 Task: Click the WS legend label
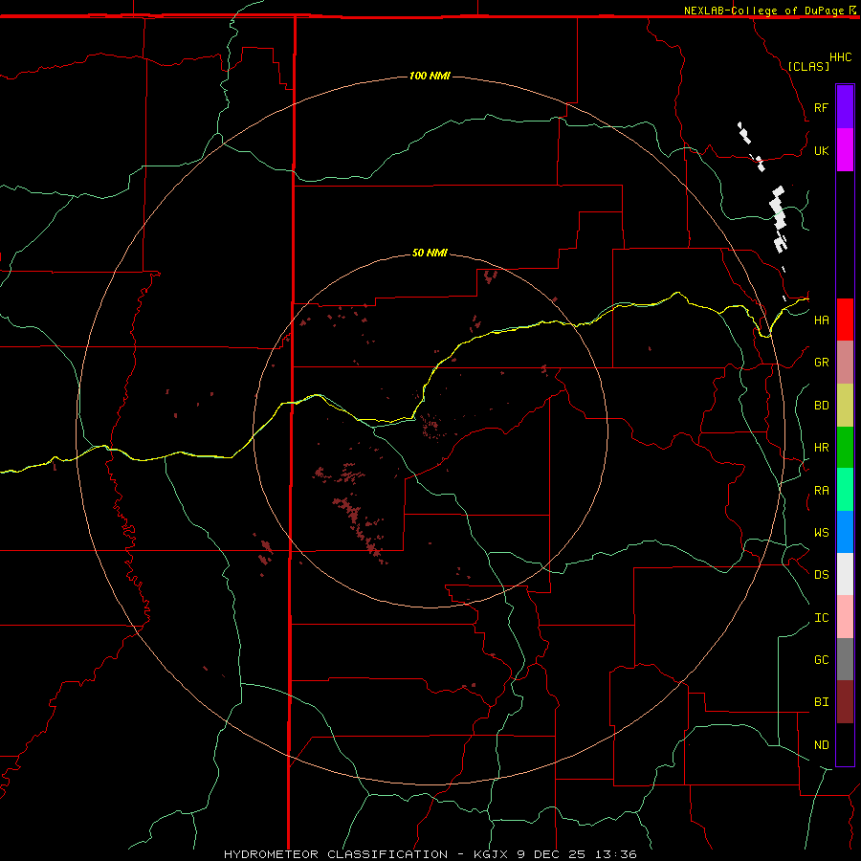(x=821, y=532)
